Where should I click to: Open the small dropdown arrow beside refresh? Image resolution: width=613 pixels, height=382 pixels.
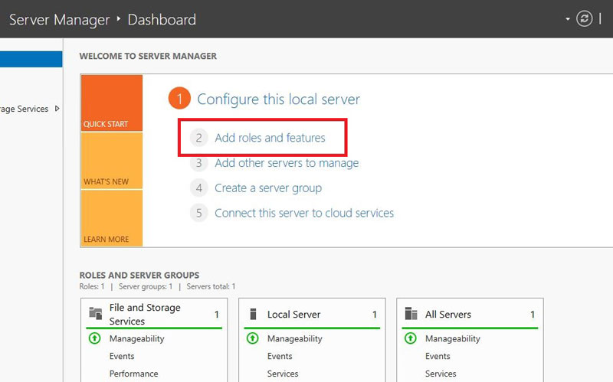[x=568, y=18]
